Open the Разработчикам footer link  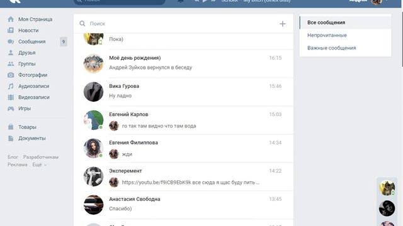(x=41, y=157)
